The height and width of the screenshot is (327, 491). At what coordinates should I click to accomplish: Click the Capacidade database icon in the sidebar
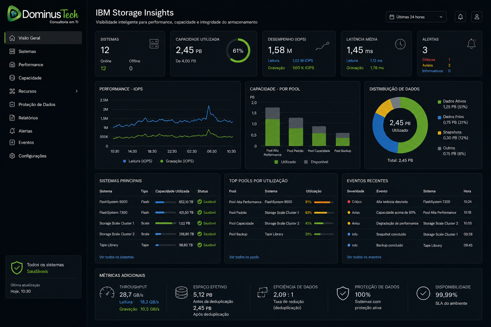click(x=12, y=78)
